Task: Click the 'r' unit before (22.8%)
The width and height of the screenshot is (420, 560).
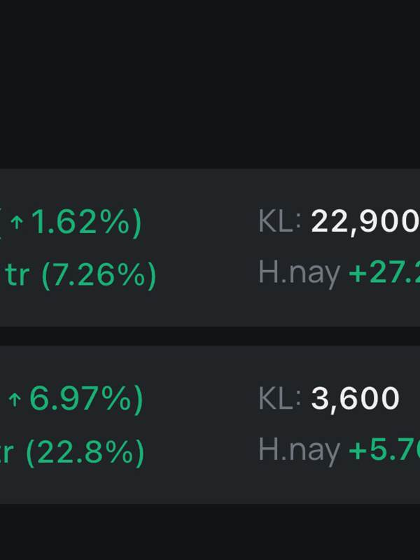Action: tap(6, 451)
